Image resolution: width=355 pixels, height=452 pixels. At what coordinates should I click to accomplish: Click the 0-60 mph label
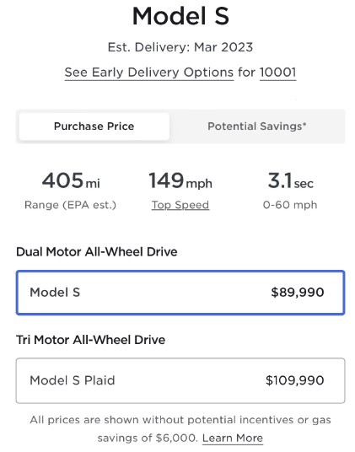coord(290,205)
